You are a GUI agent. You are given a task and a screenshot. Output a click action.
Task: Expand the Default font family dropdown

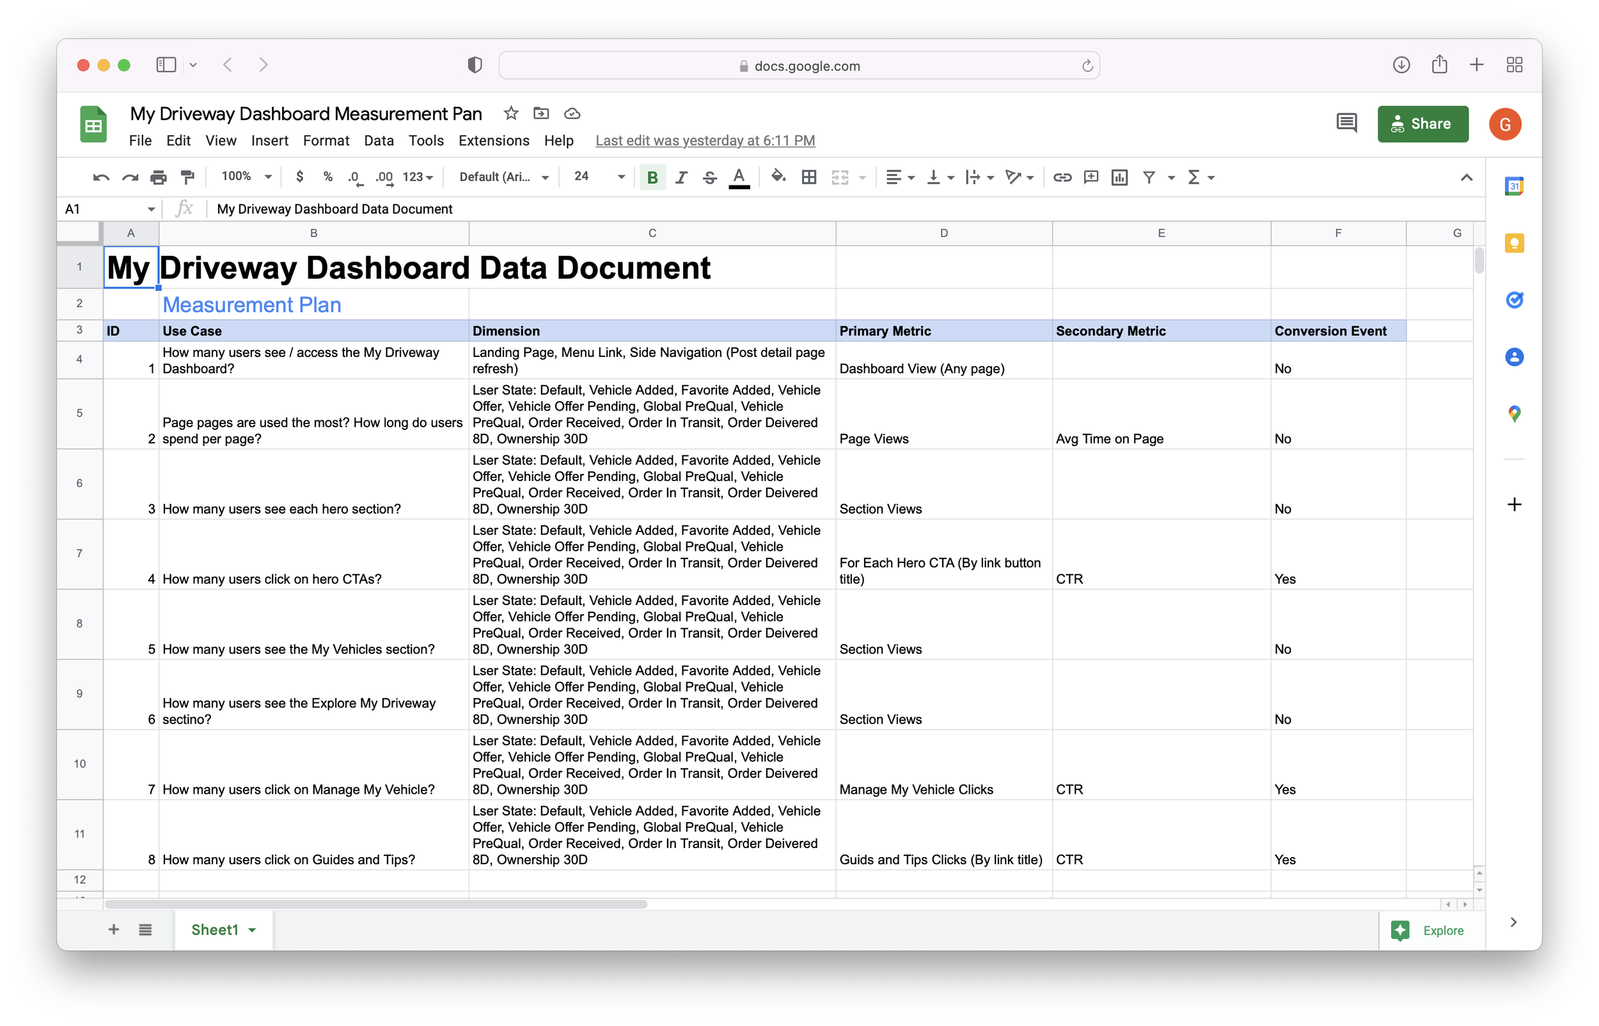tap(503, 177)
